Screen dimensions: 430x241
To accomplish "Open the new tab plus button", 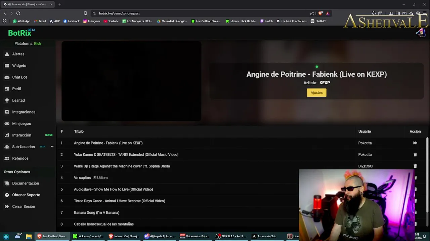I will click(x=59, y=4).
